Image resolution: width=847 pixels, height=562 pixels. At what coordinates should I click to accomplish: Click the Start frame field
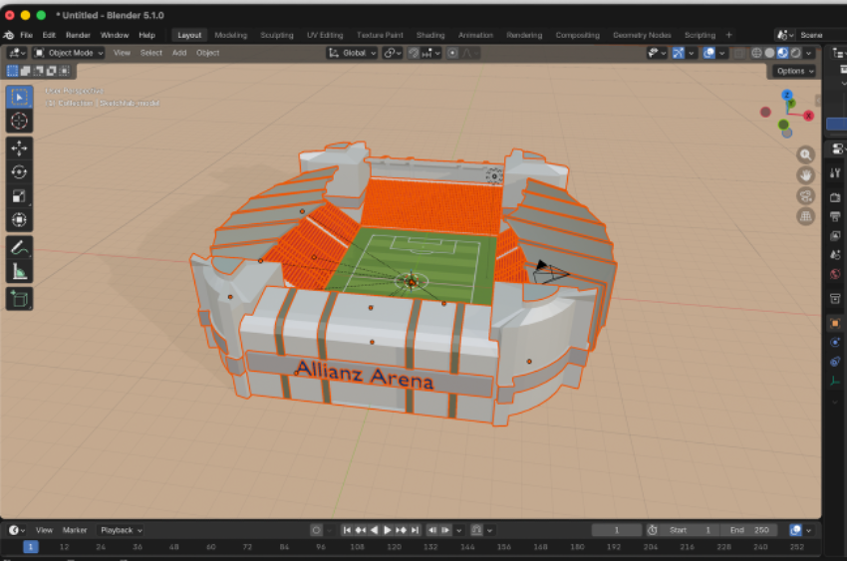click(x=692, y=530)
